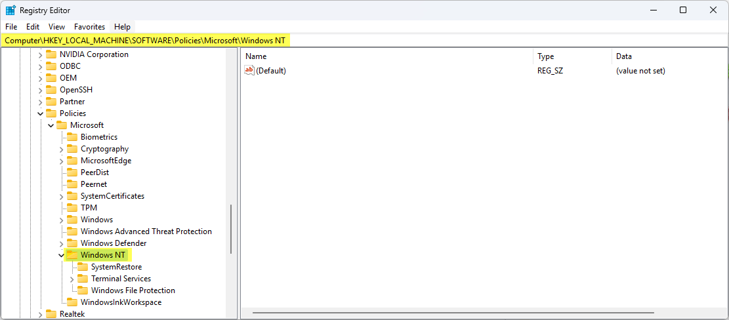
Task: Expand the SystemCertificates key
Action: (x=62, y=196)
